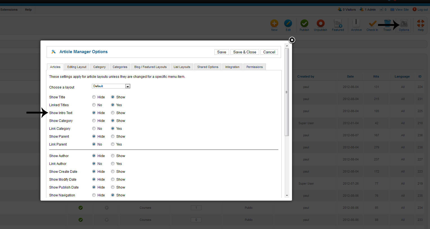Switch to the Categories tab
Viewport: 430px width, 229px height.
click(x=120, y=67)
